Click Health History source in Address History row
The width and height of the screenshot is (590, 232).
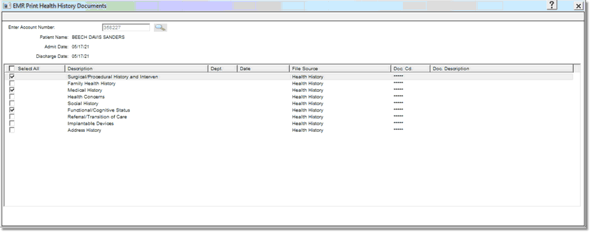click(x=307, y=130)
